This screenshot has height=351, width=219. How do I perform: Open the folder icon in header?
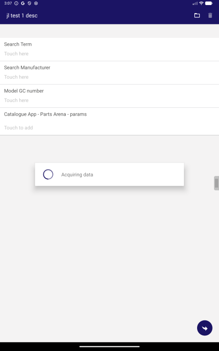pos(197,15)
